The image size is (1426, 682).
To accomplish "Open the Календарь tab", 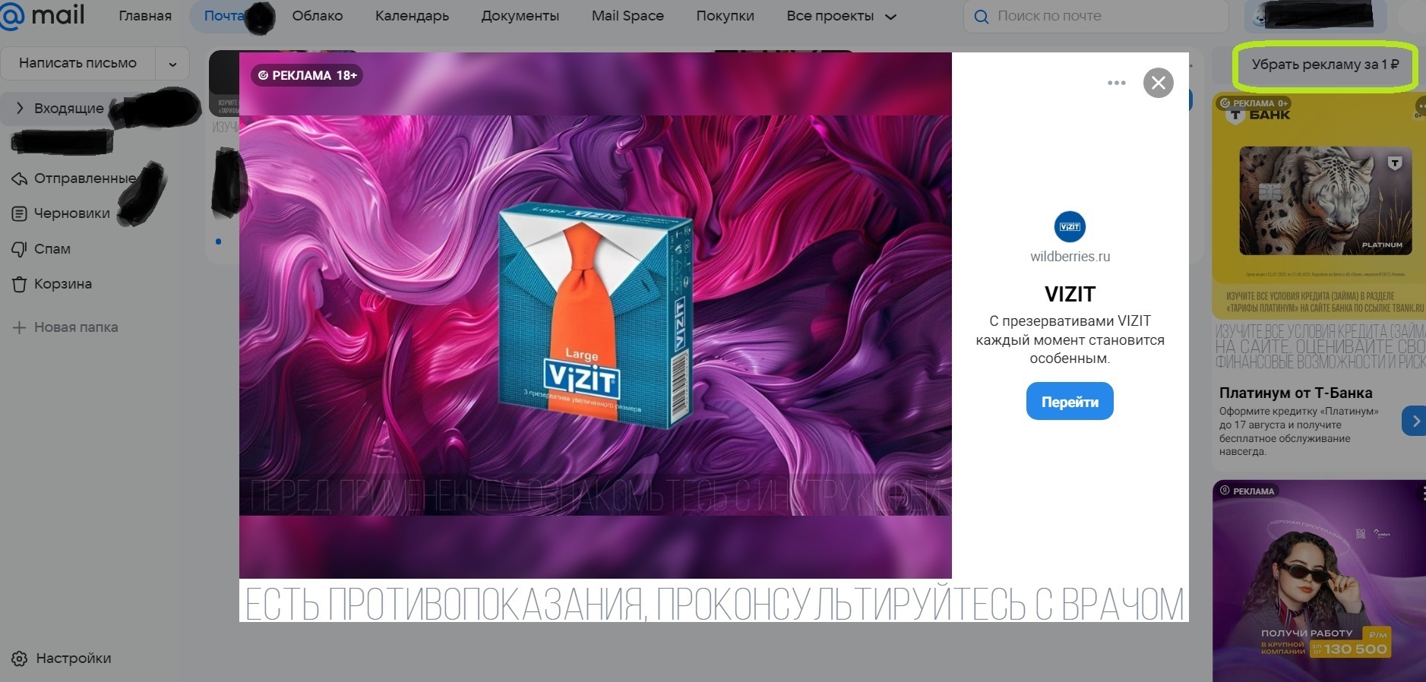I will click(412, 16).
